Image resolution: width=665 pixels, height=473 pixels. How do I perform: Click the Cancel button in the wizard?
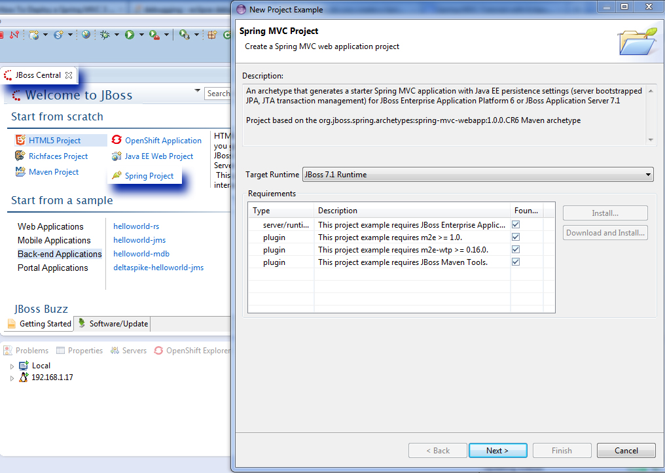point(626,451)
